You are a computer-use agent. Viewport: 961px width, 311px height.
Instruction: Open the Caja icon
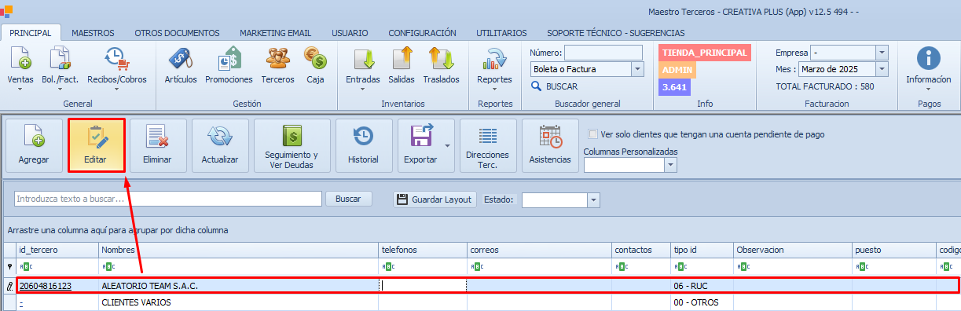pos(315,66)
